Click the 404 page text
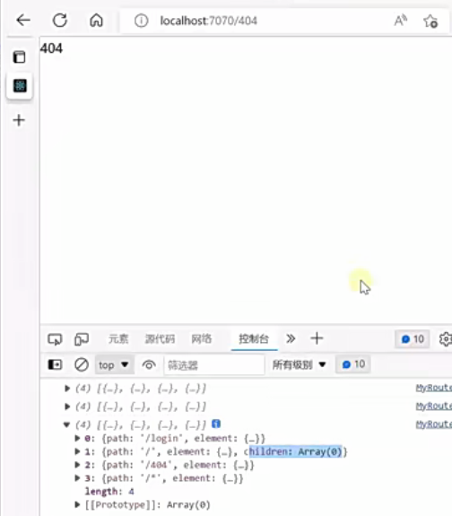 (51, 48)
